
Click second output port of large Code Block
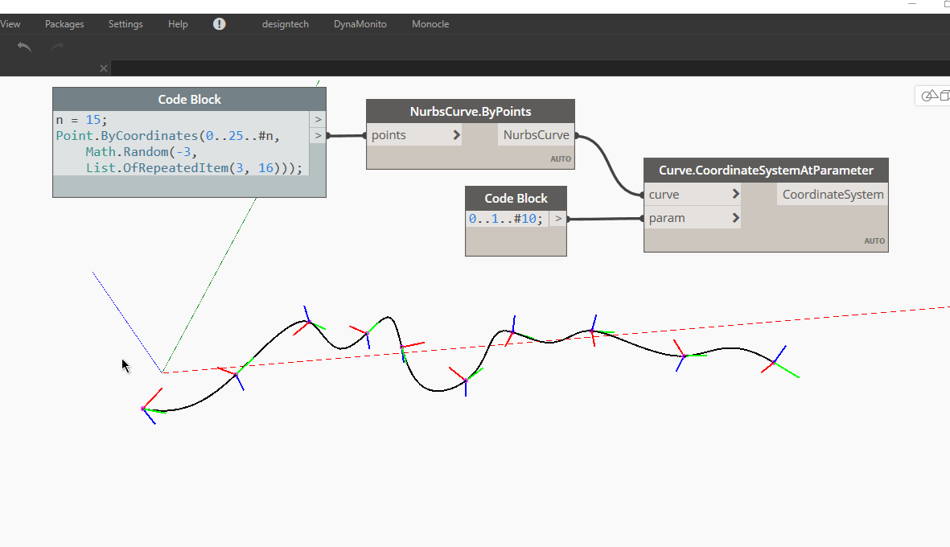318,136
